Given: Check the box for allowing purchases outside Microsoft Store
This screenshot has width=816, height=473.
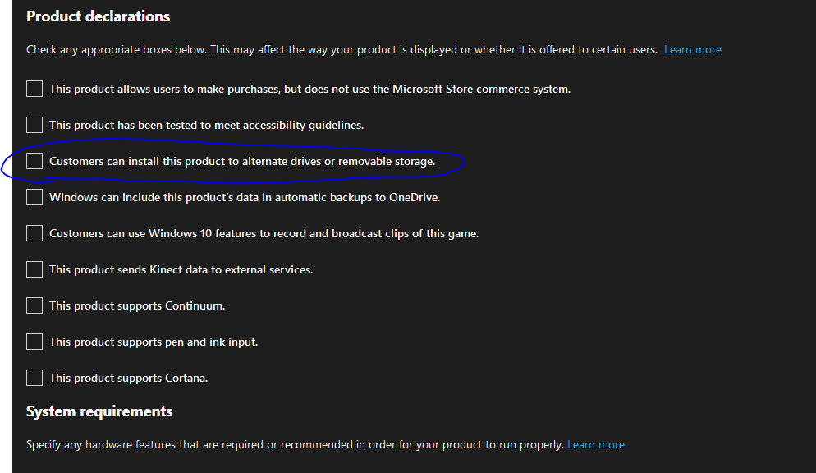Looking at the screenshot, I should point(34,89).
